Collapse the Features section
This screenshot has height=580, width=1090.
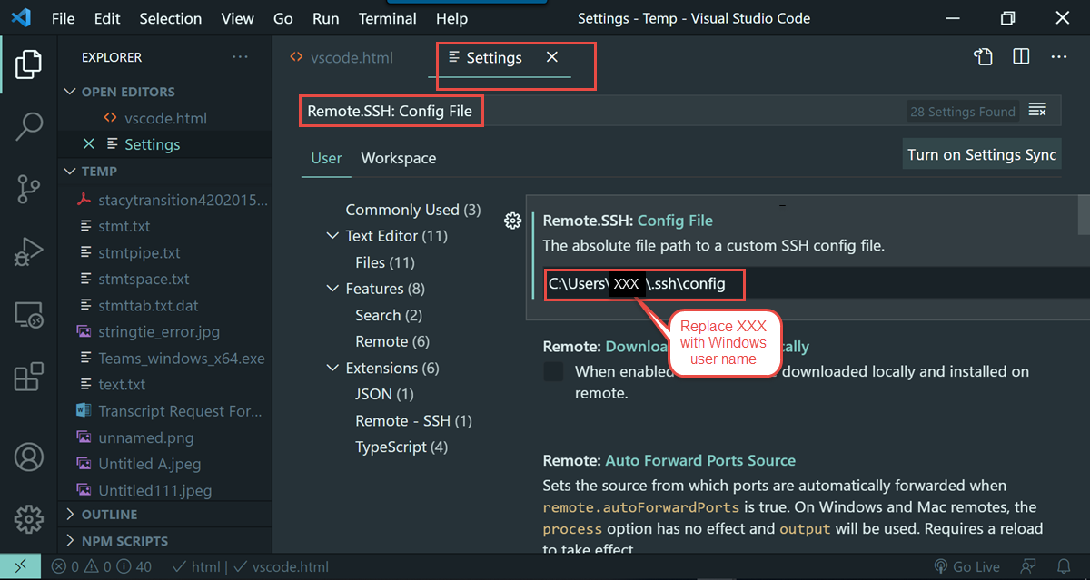coord(332,288)
